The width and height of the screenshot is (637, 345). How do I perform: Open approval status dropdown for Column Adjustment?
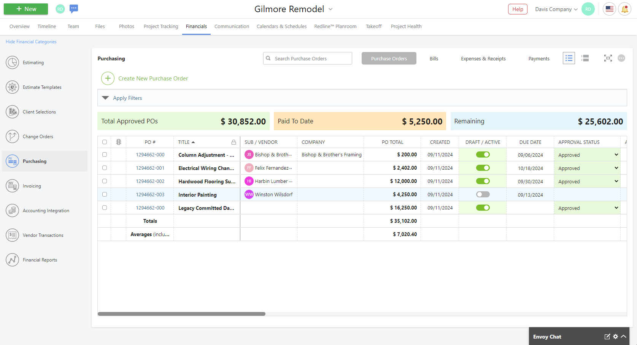[616, 154]
